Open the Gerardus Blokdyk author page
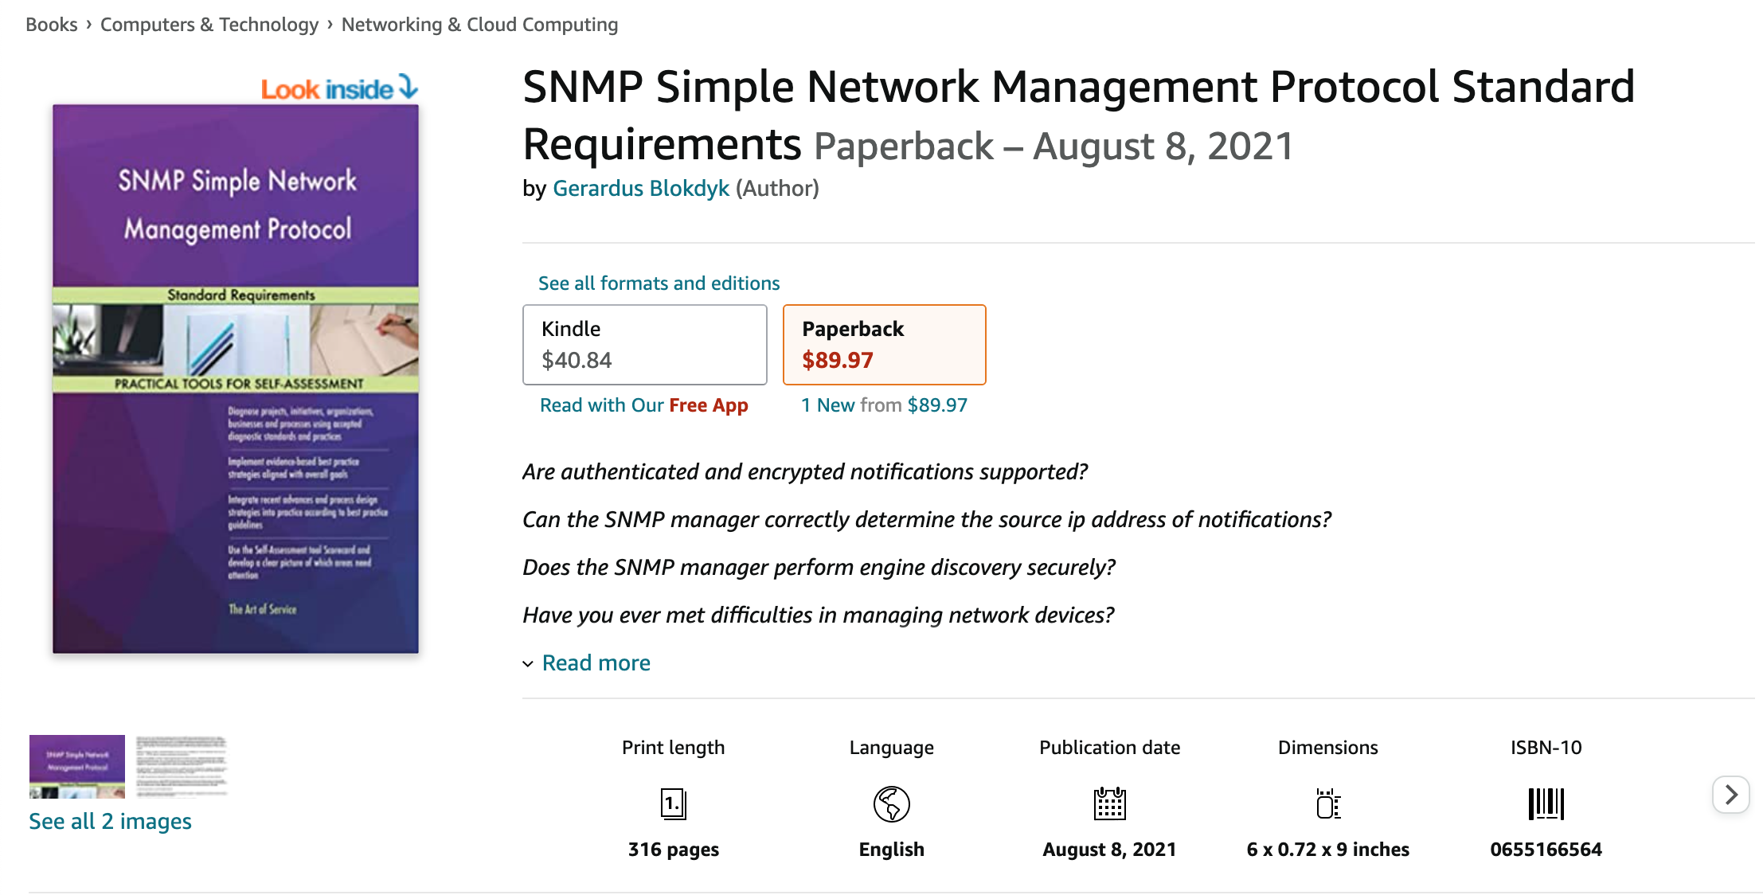Screen dimensions: 1763x895 (x=641, y=188)
